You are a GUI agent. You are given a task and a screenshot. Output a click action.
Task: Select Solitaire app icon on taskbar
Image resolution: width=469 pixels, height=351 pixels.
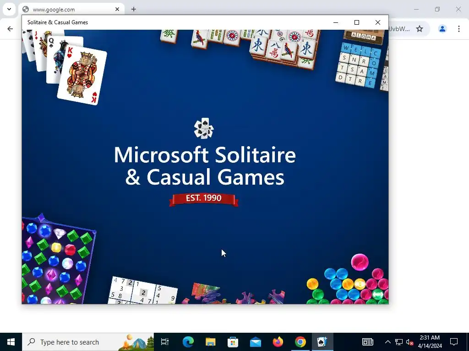[x=322, y=342]
